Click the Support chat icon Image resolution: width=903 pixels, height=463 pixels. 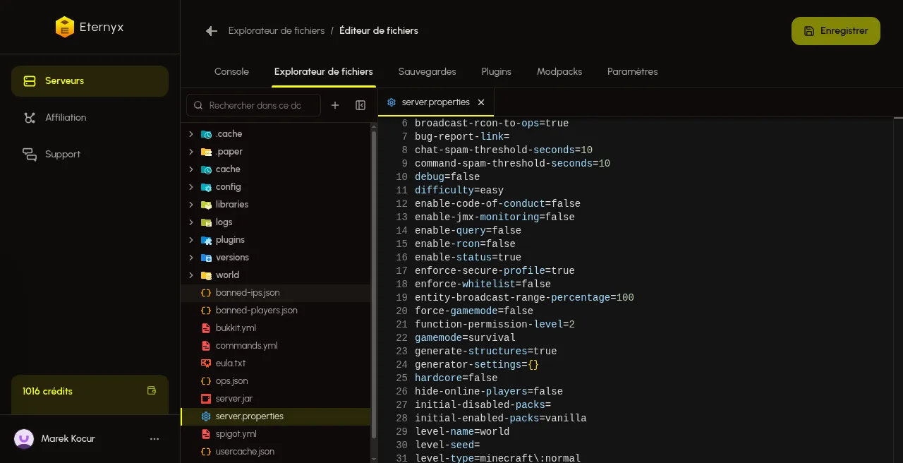(x=30, y=155)
